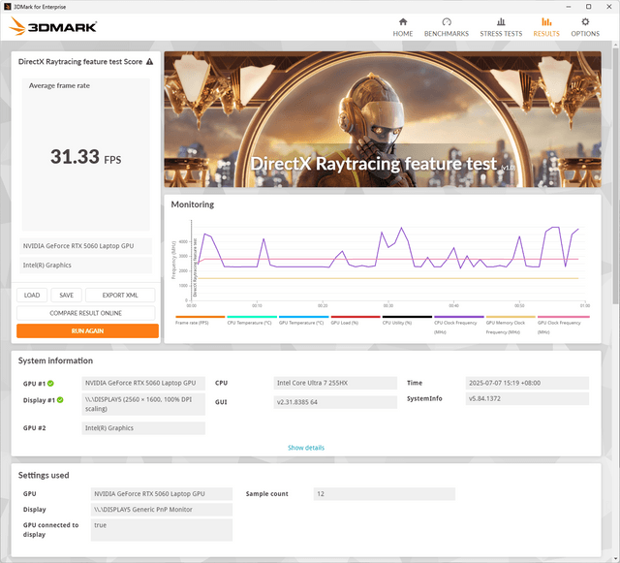This screenshot has width=620, height=563.
Task: Click the 3DMark logo
Action: [52, 26]
